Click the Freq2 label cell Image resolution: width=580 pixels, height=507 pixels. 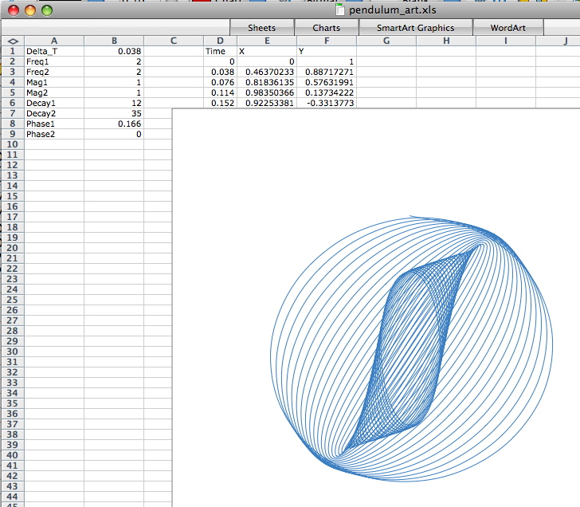[54, 72]
